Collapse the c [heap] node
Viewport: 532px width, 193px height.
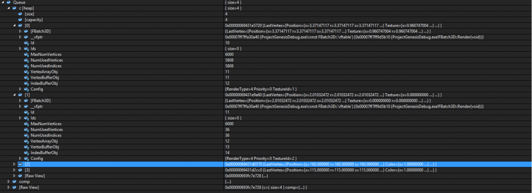(x=8, y=8)
